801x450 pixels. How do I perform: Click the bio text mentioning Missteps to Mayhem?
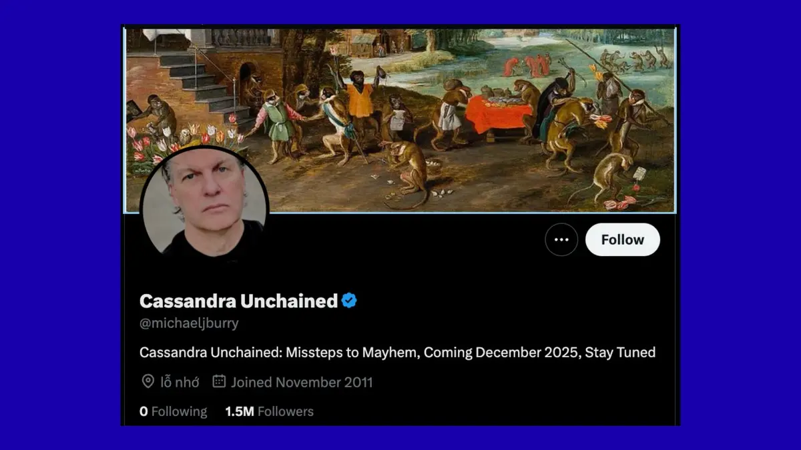click(x=397, y=352)
